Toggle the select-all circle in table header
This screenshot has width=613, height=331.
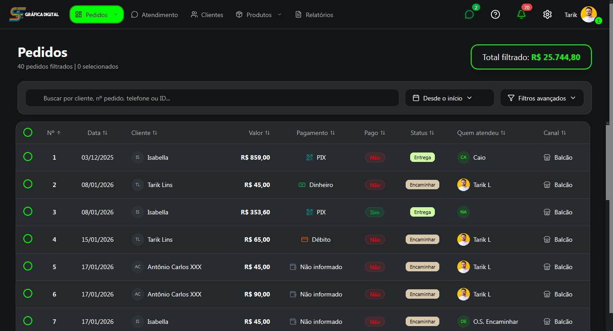coord(28,132)
